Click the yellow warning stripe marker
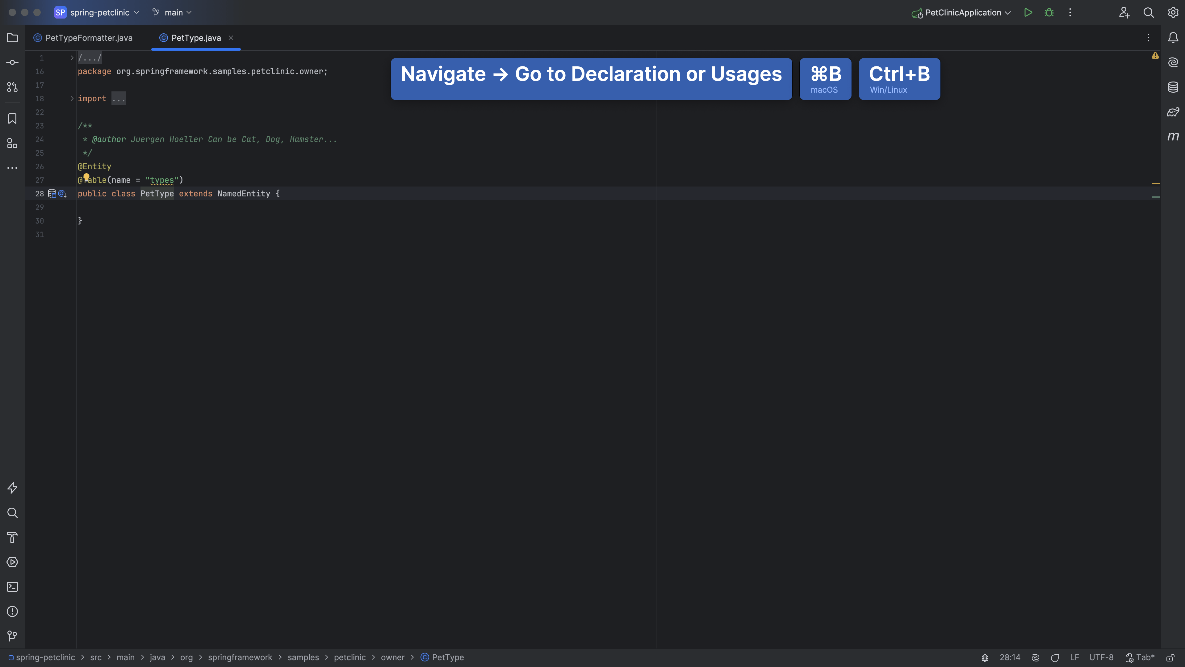Image resolution: width=1185 pixels, height=667 pixels. [x=1156, y=183]
